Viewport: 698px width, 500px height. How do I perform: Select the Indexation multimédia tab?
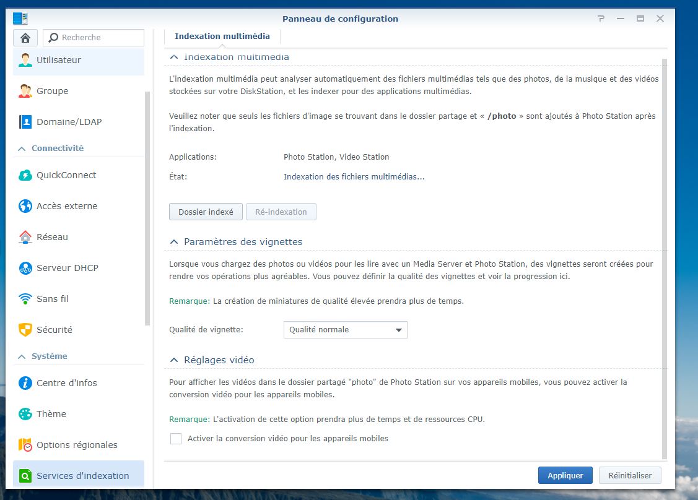pyautogui.click(x=222, y=37)
